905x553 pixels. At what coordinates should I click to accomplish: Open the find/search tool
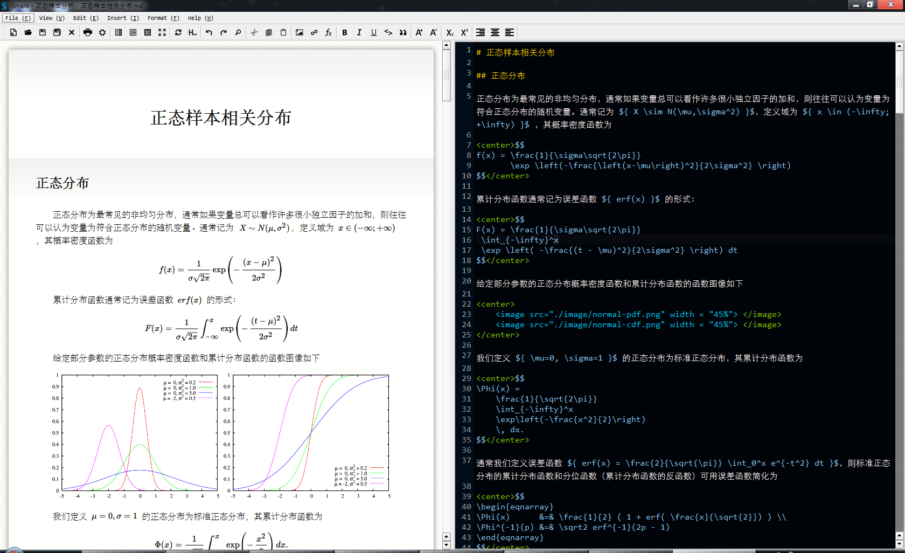tap(238, 32)
